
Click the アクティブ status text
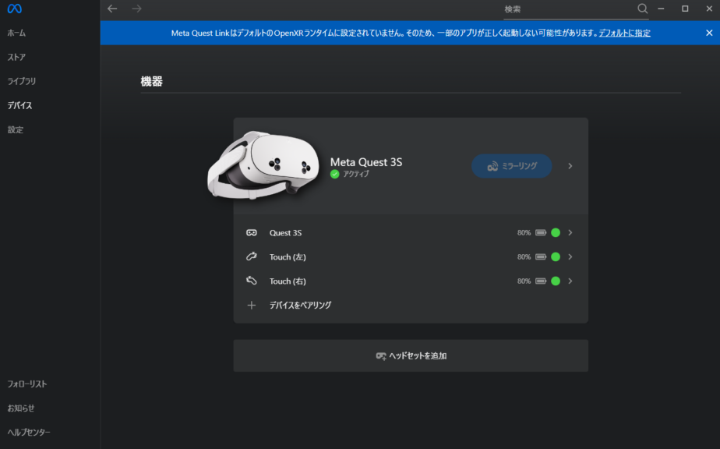(x=356, y=174)
